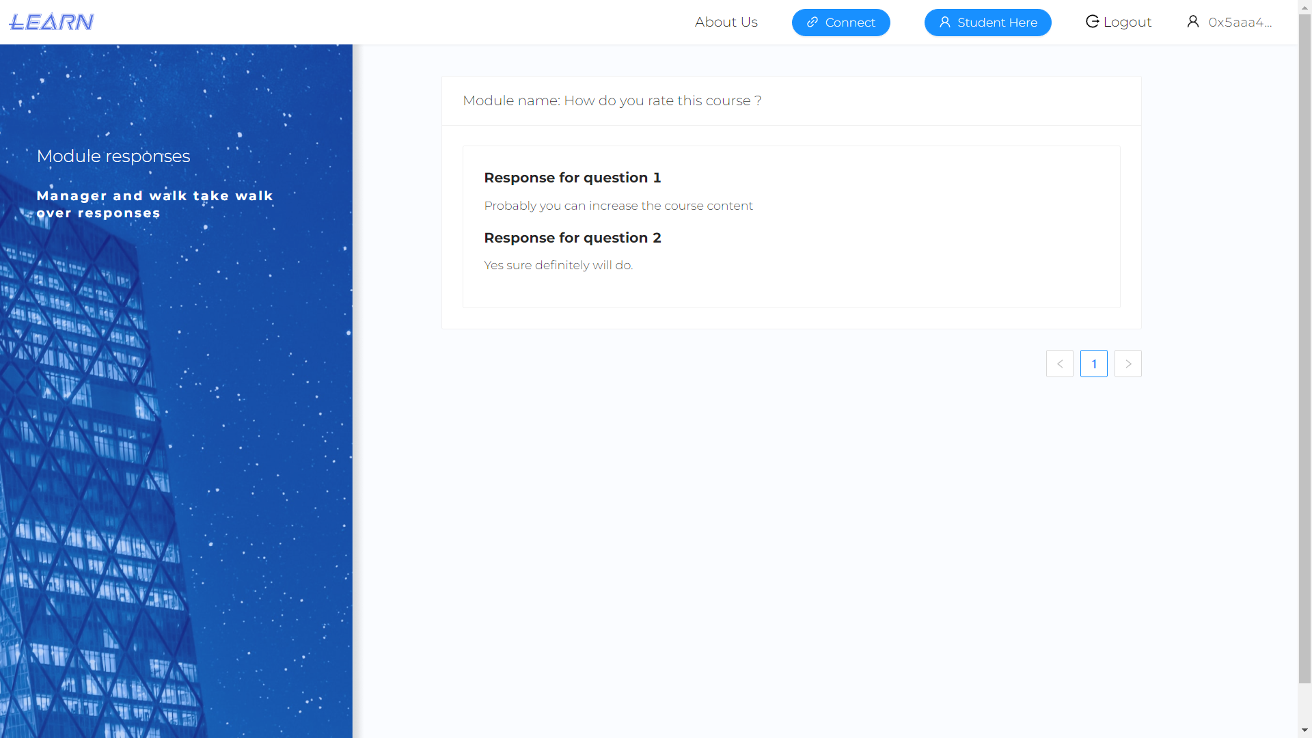Click the Module name header text
The image size is (1312, 738).
[x=612, y=100]
